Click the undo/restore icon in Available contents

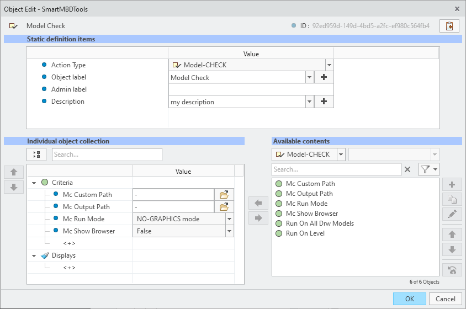pyautogui.click(x=452, y=270)
